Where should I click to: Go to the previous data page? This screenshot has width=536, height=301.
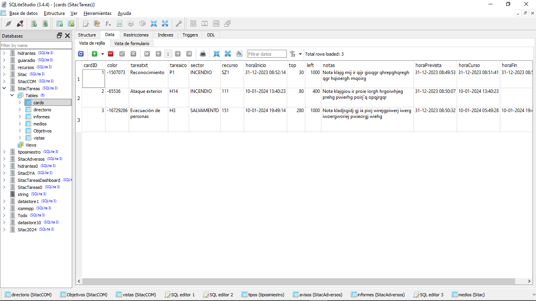pyautogui.click(x=159, y=54)
